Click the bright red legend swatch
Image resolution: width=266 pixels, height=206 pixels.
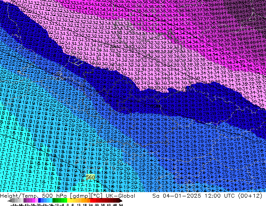pyautogui.click(x=91, y=201)
